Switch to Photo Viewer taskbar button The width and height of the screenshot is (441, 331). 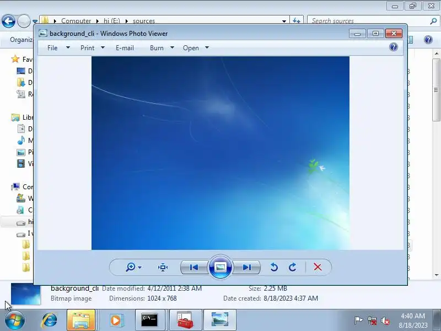(x=219, y=320)
